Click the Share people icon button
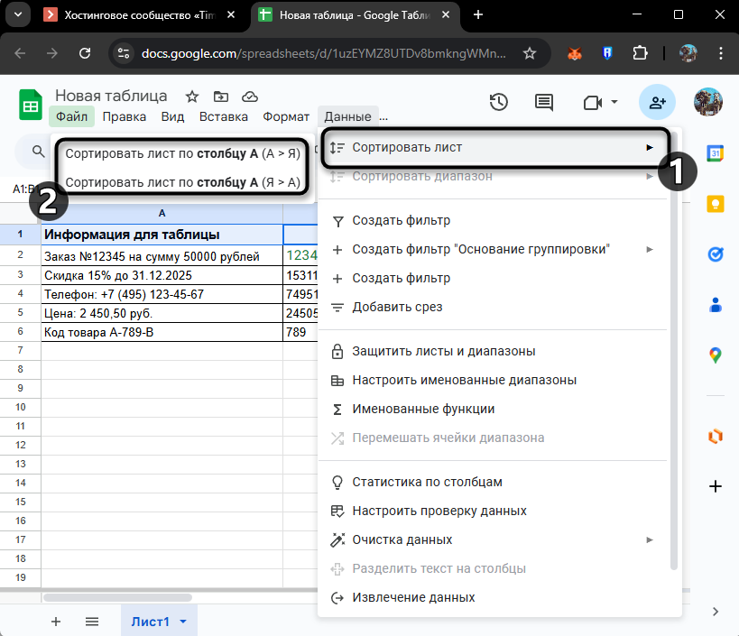 pyautogui.click(x=657, y=102)
